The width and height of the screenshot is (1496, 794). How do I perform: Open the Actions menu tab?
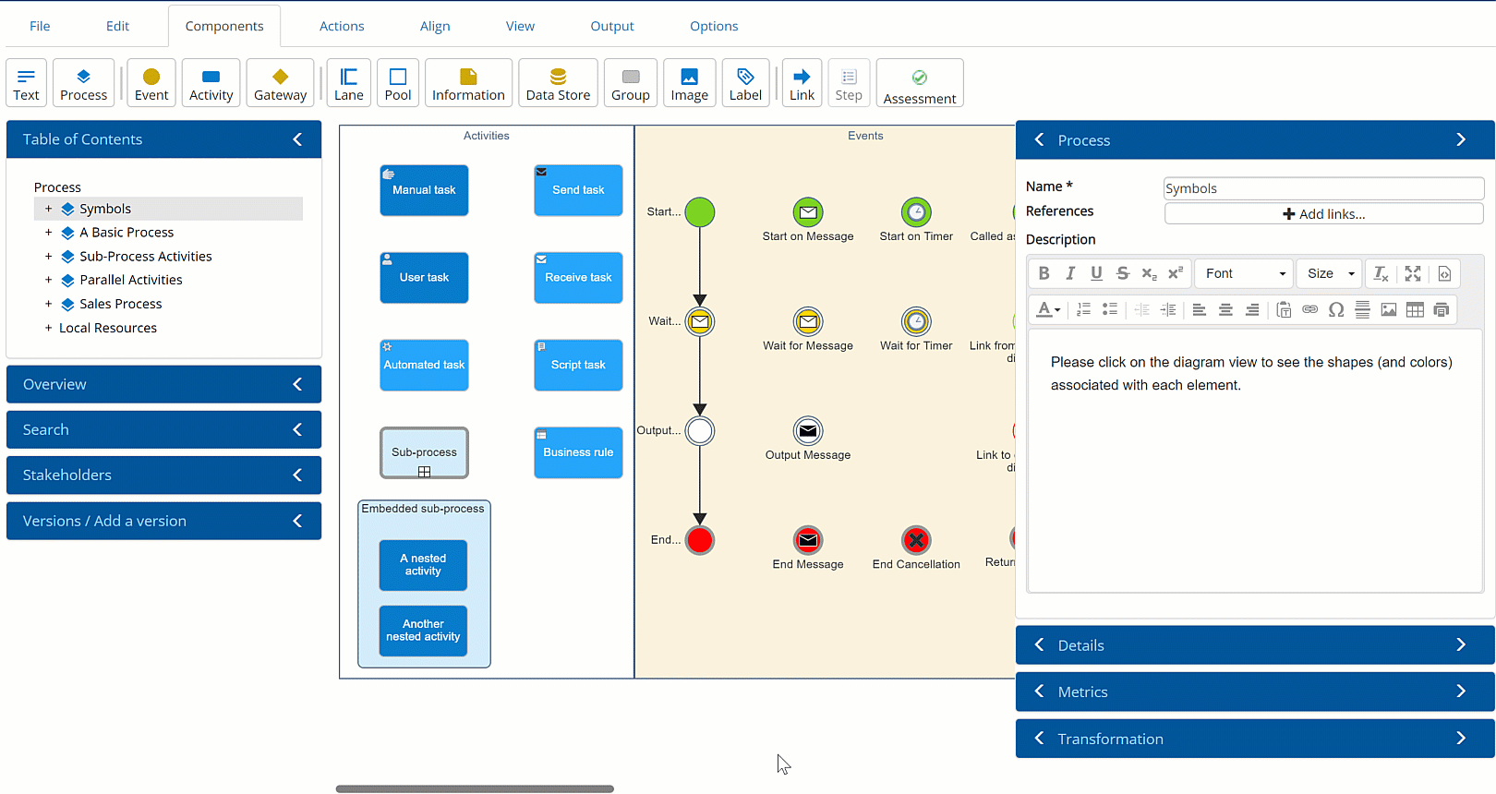pyautogui.click(x=342, y=26)
